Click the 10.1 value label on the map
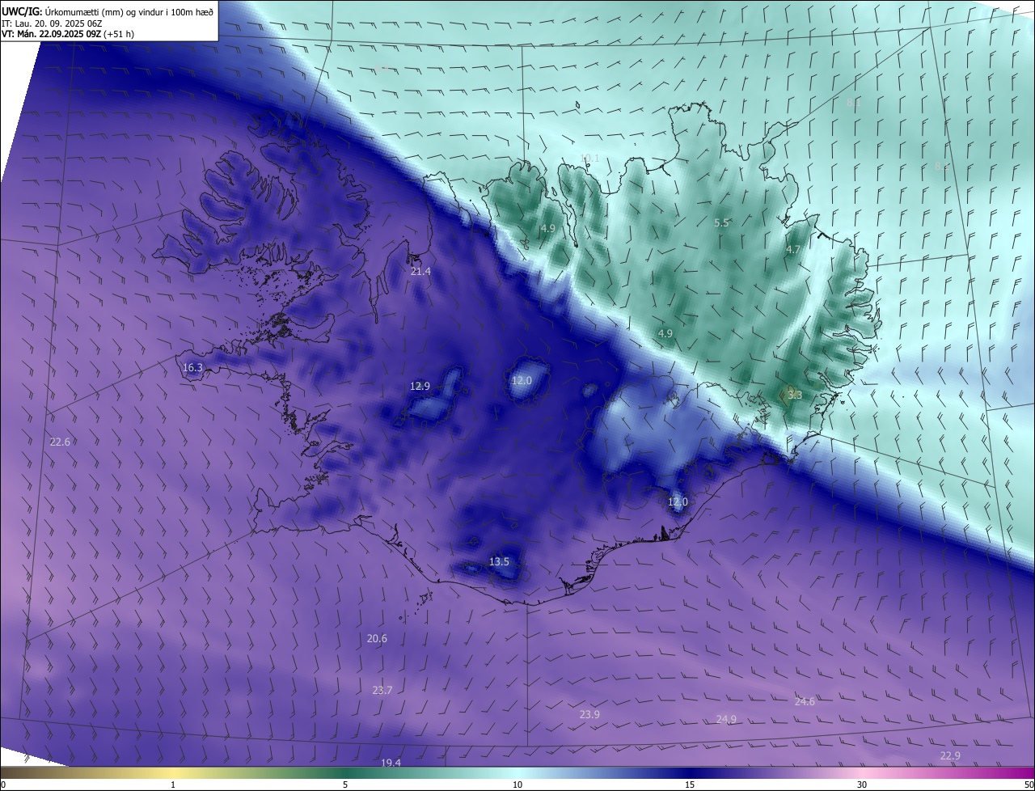The width and height of the screenshot is (1035, 791). click(x=589, y=159)
